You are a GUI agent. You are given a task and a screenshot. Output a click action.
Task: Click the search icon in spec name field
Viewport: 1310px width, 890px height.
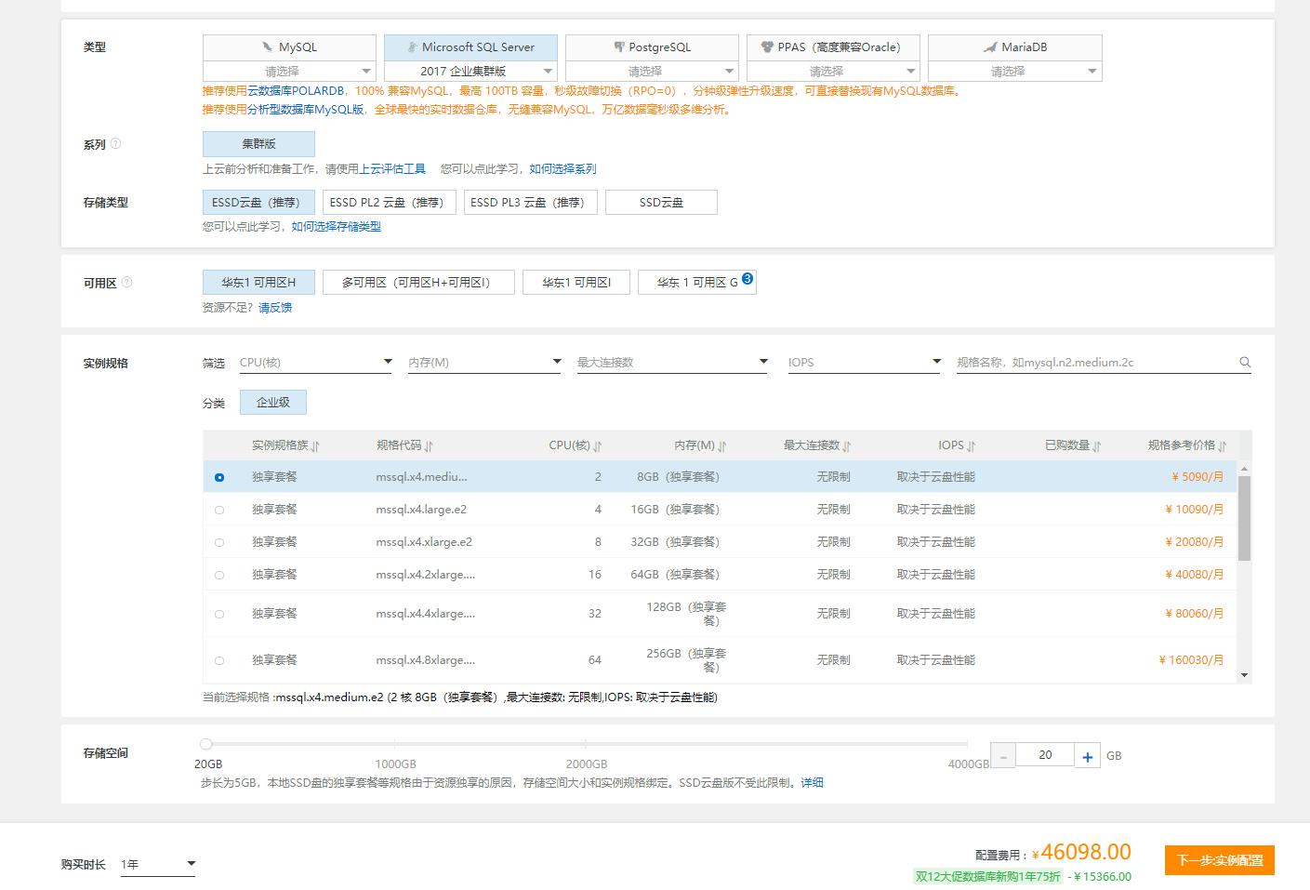pyautogui.click(x=1245, y=362)
